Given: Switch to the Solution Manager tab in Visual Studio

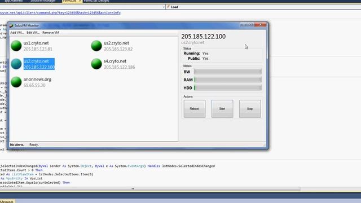Looking at the screenshot, I should tap(43, 1).
